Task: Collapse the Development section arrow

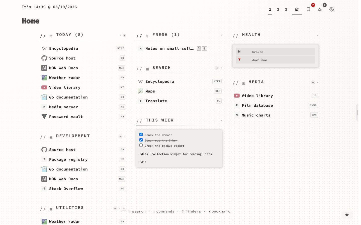Action: pos(125,136)
